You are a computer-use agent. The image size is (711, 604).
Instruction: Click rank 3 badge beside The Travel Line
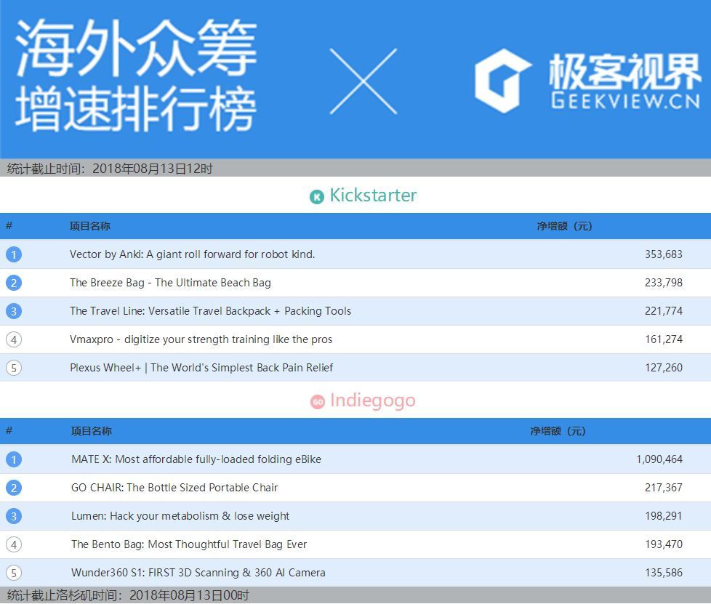point(14,311)
